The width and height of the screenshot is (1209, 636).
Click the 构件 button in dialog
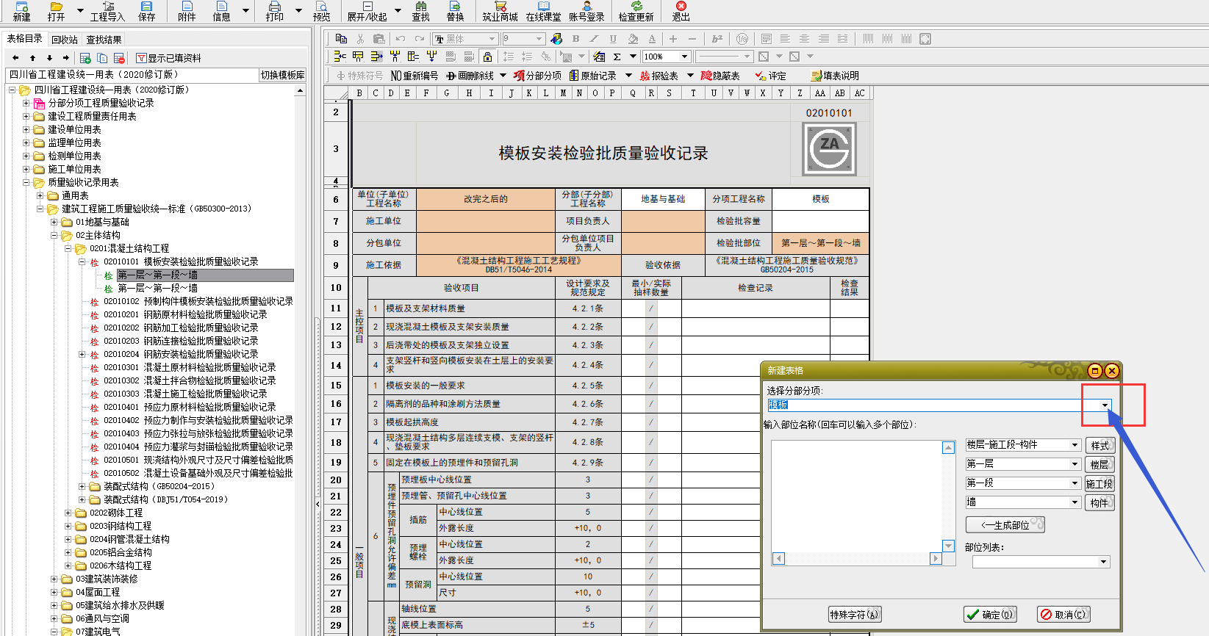point(1100,502)
